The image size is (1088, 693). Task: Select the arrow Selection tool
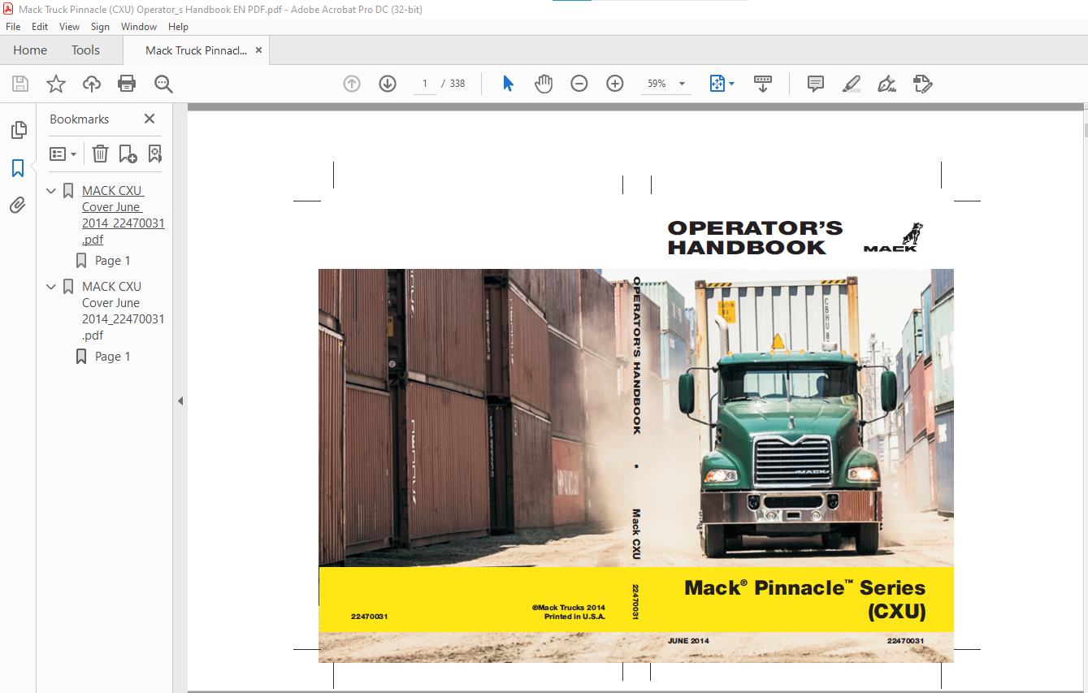point(508,84)
